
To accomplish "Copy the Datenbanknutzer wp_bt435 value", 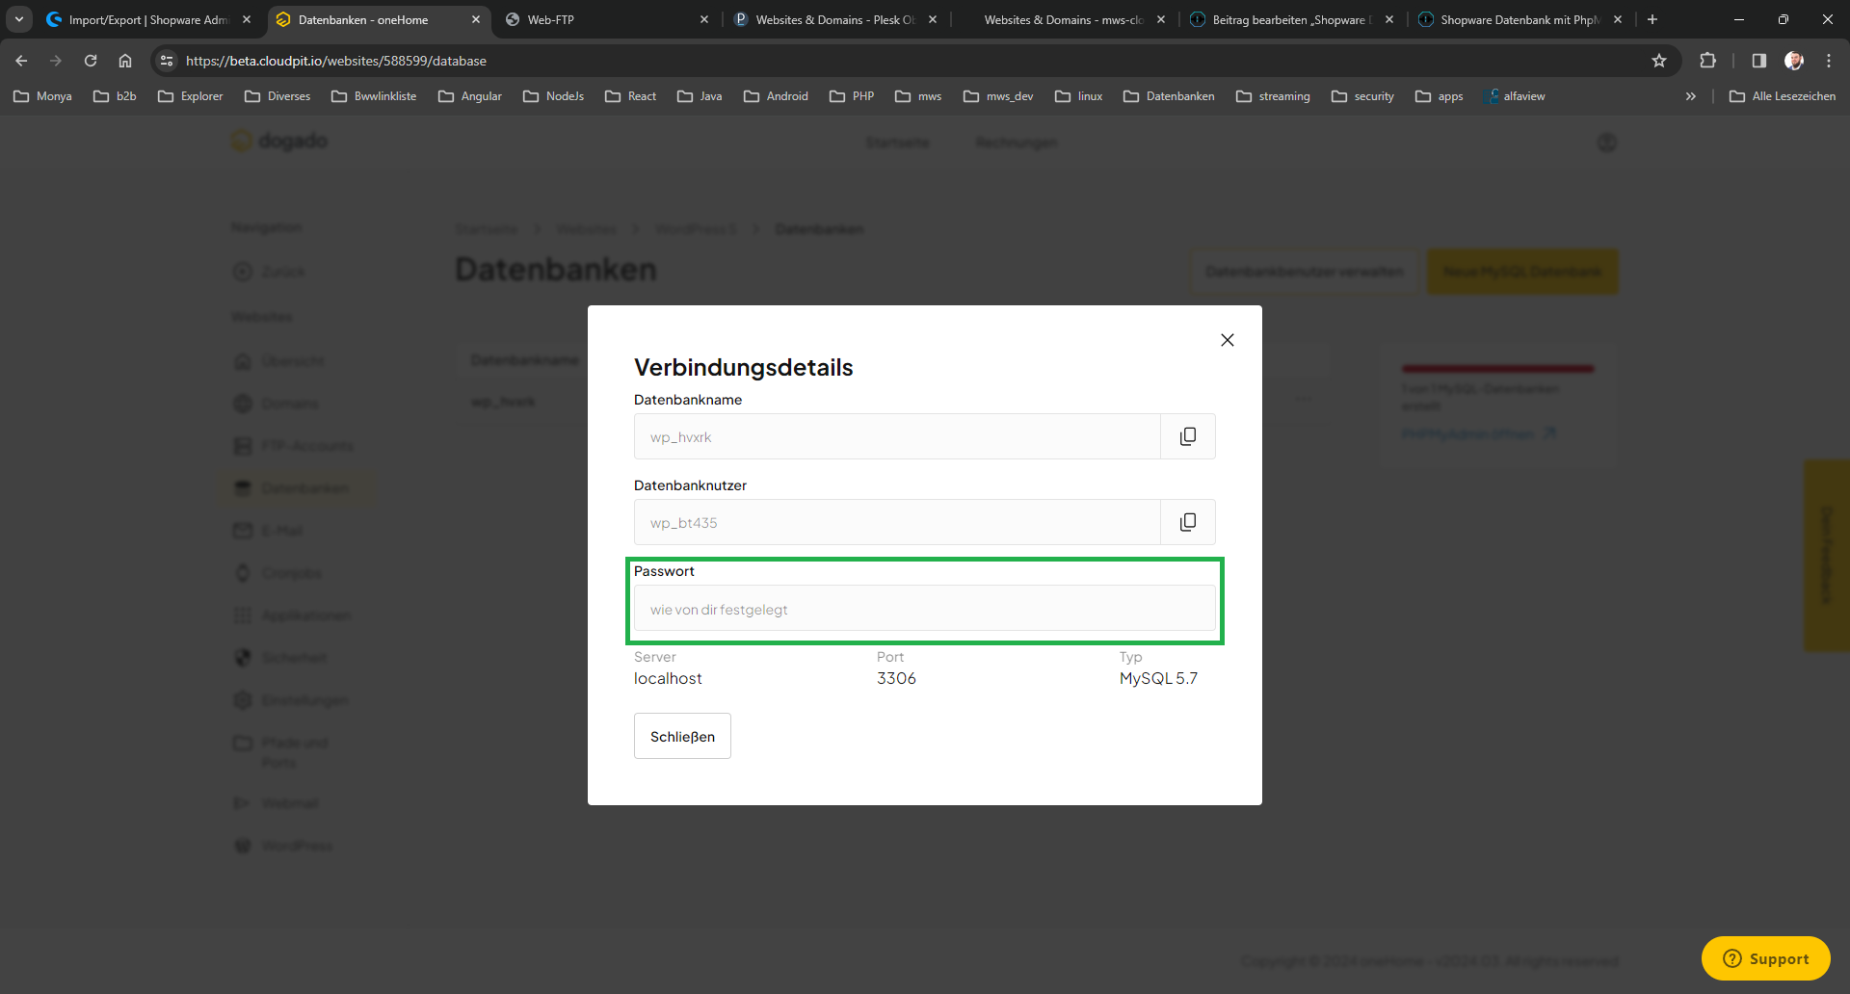I will tap(1188, 522).
